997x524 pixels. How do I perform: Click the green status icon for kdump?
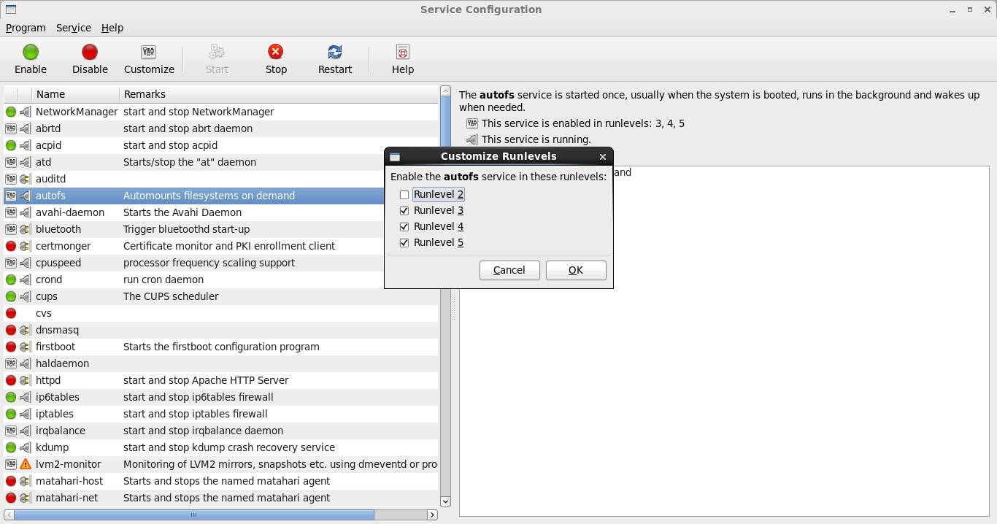coord(11,447)
